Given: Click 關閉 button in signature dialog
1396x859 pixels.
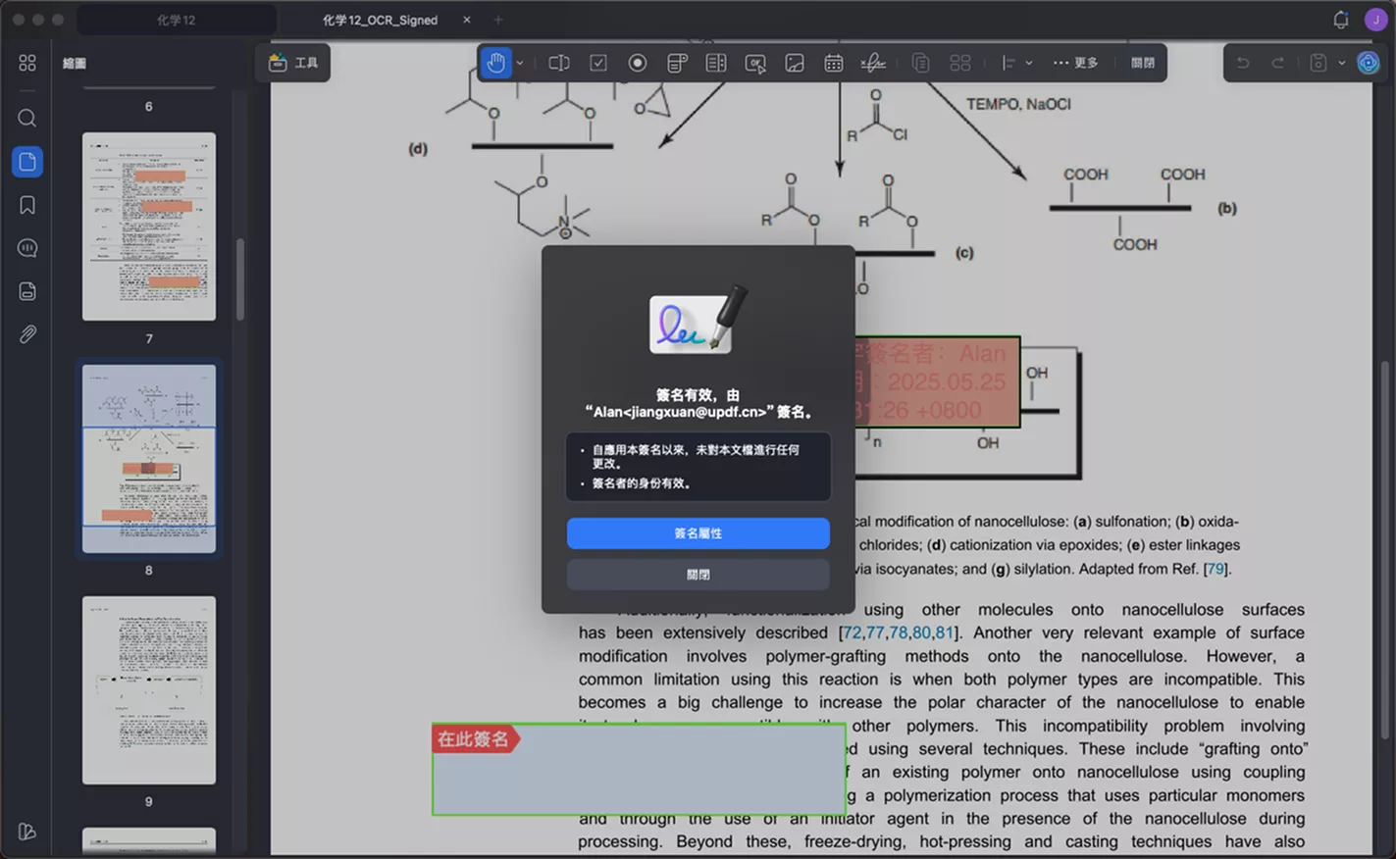Looking at the screenshot, I should [698, 575].
